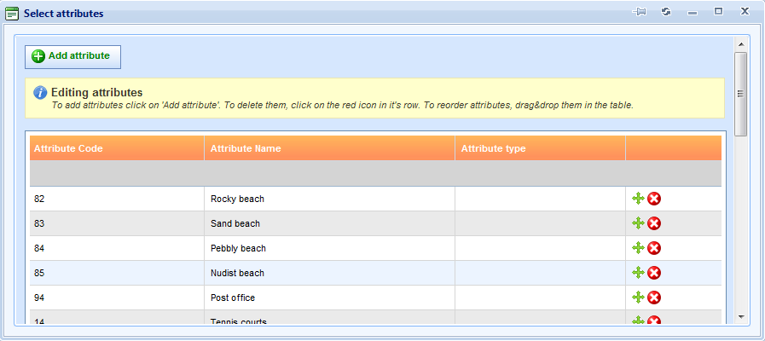Screen dimensions: 765x341
Task: Click the refresh icon in the title bar
Action: tap(666, 11)
